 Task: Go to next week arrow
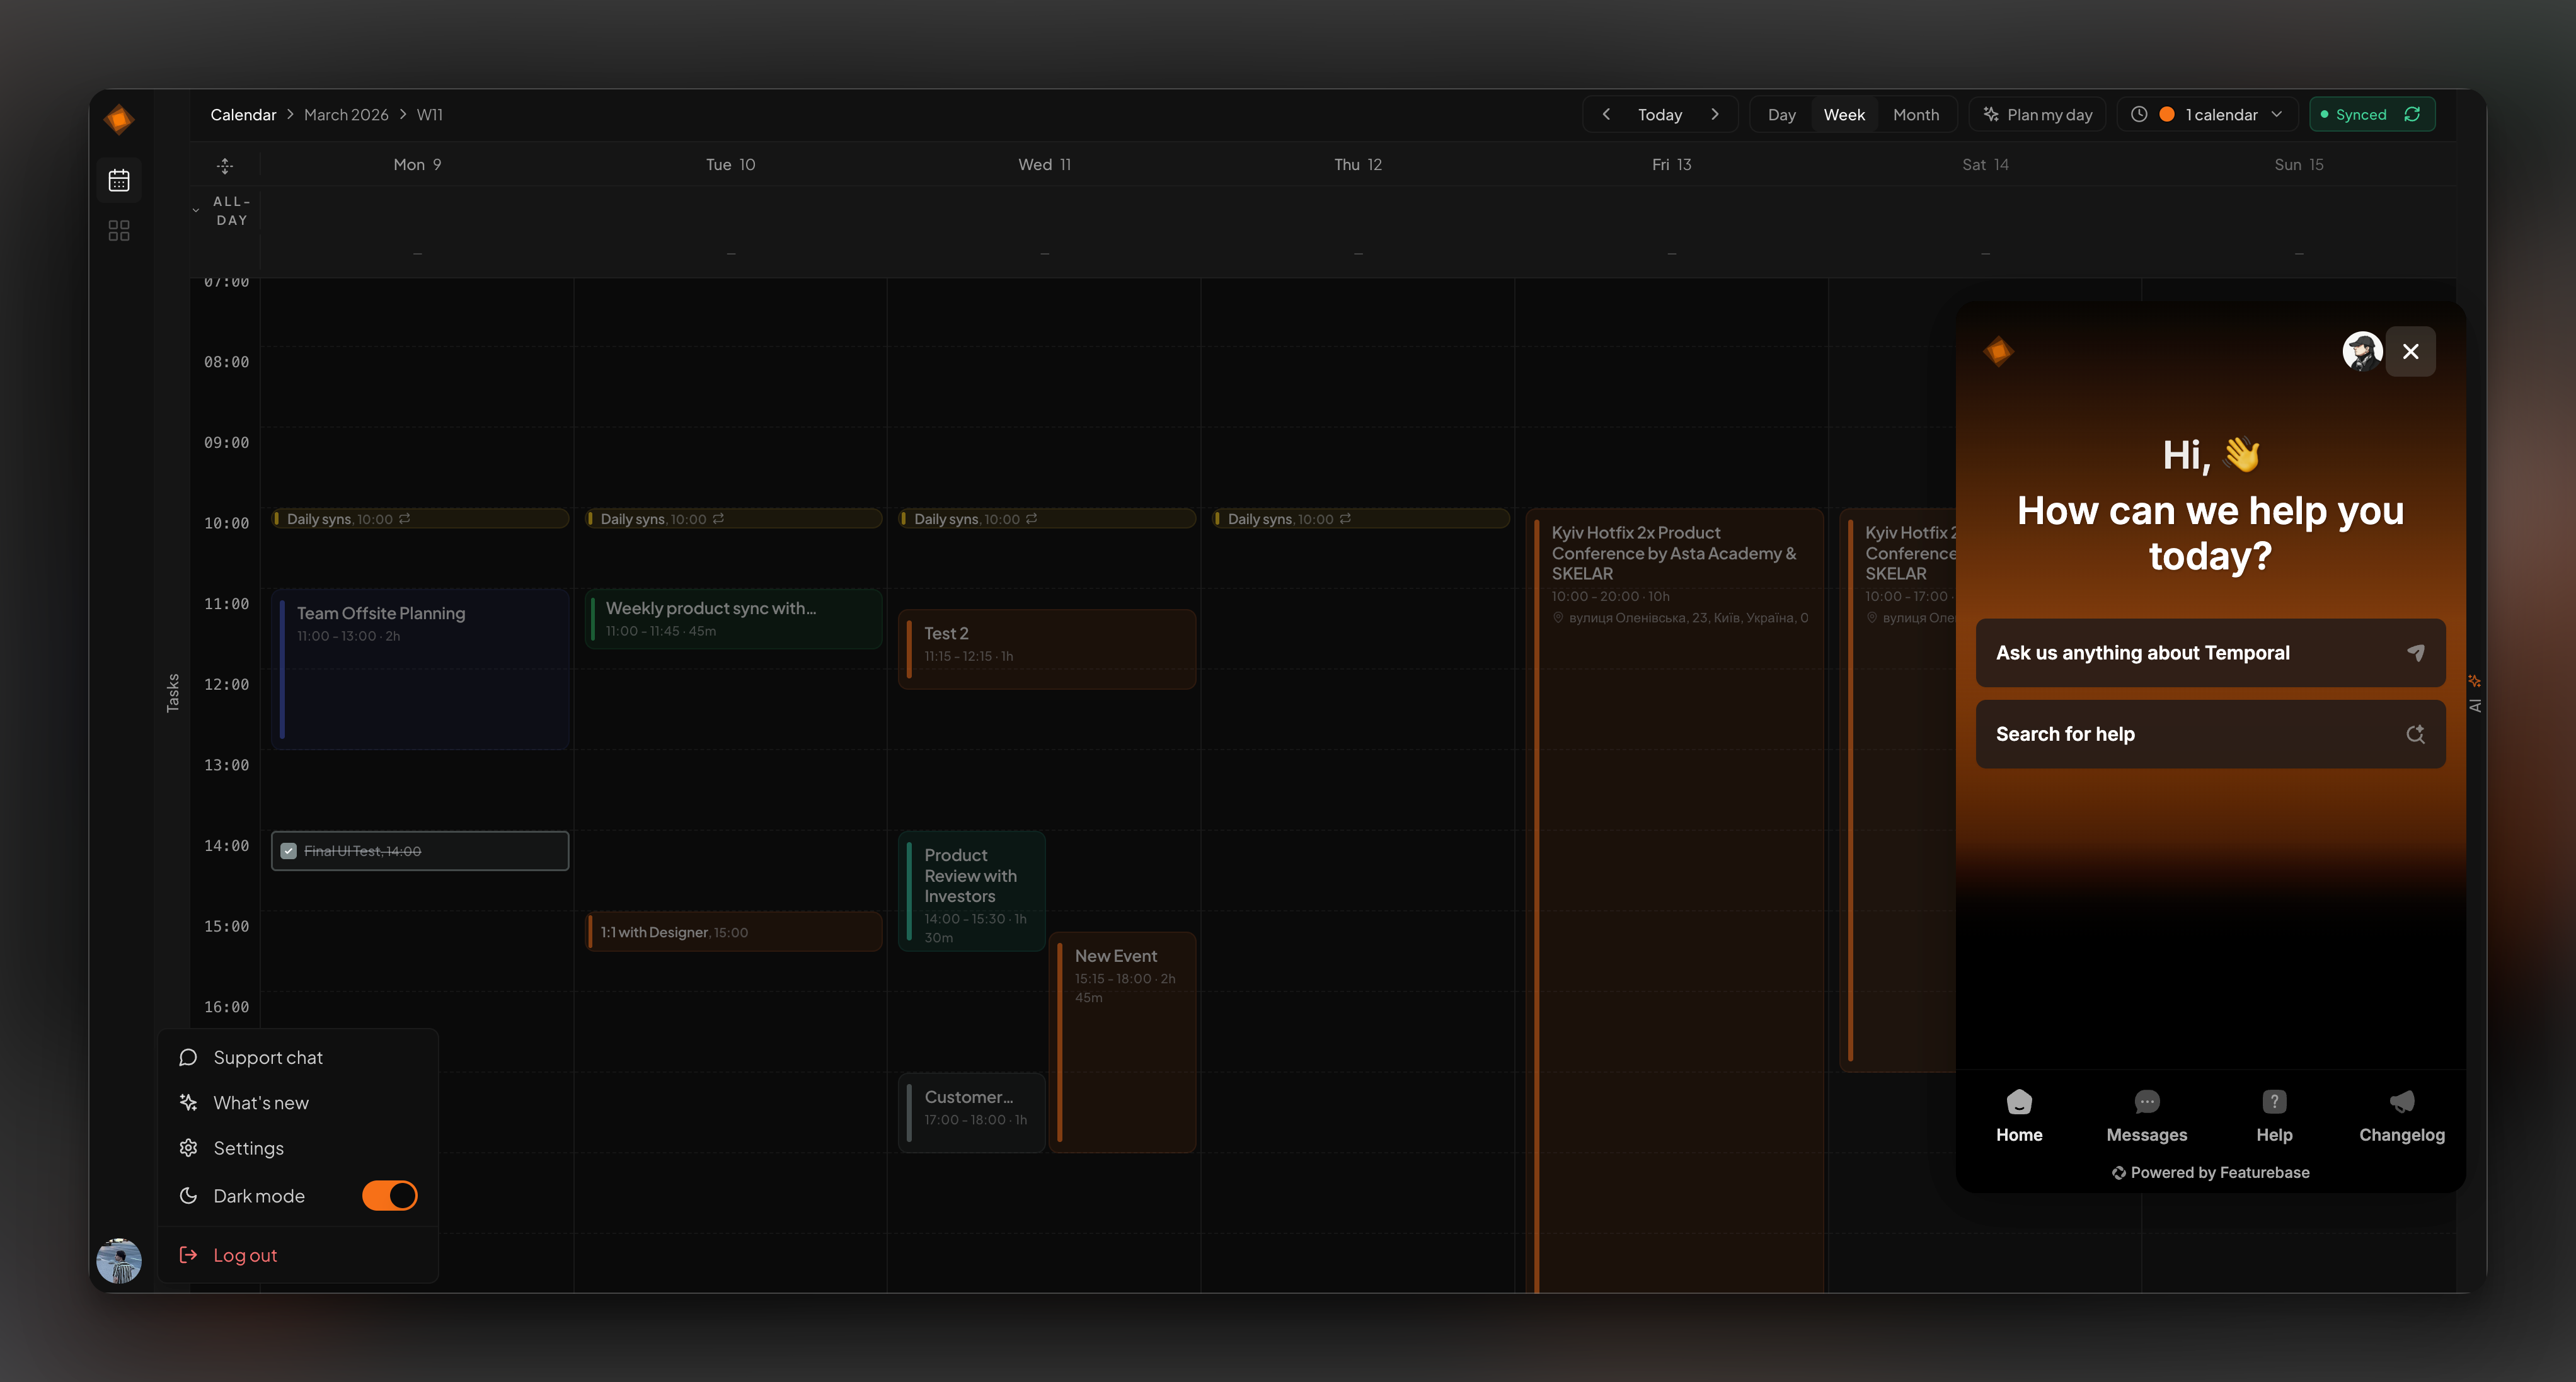coord(1715,115)
